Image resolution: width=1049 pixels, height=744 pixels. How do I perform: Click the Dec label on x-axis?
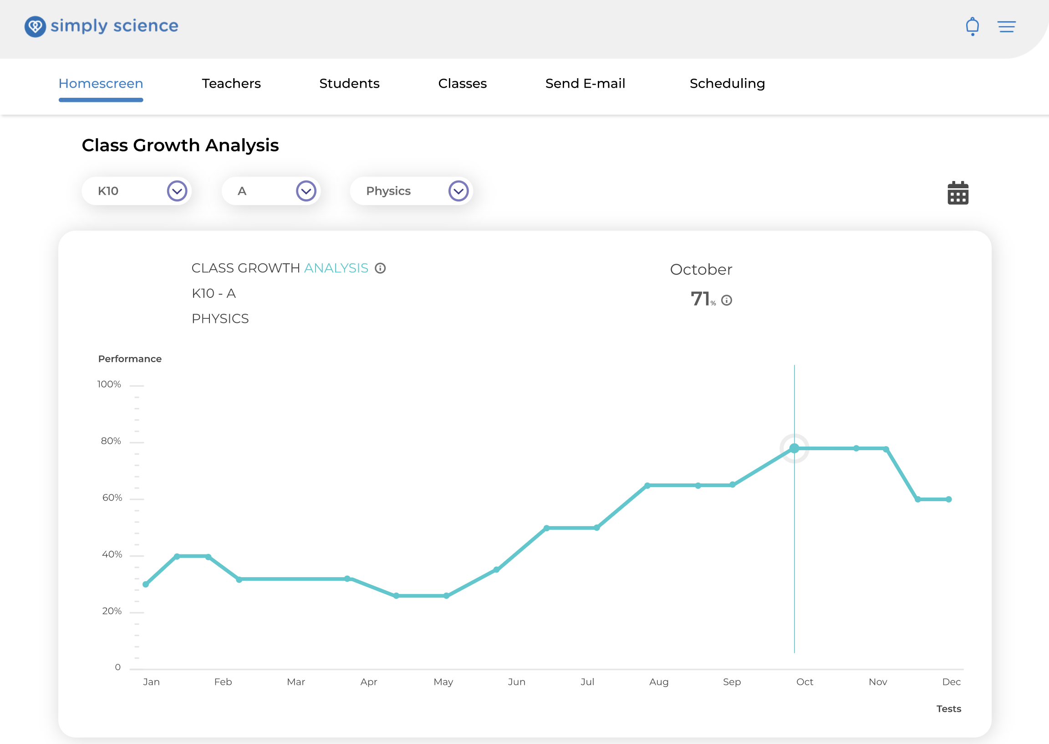point(951,682)
